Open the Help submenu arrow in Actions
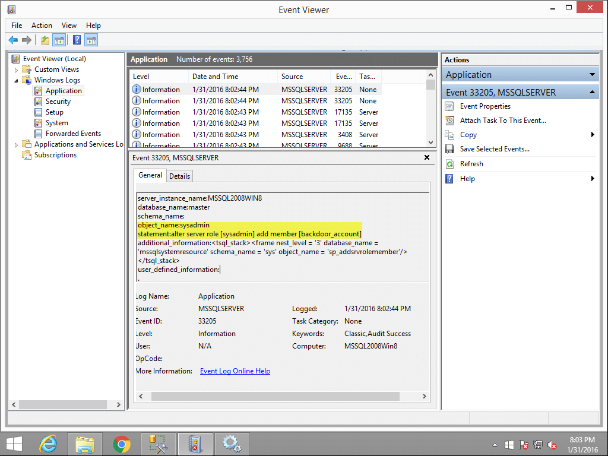Viewport: 608px width, 456px height. pyautogui.click(x=593, y=179)
